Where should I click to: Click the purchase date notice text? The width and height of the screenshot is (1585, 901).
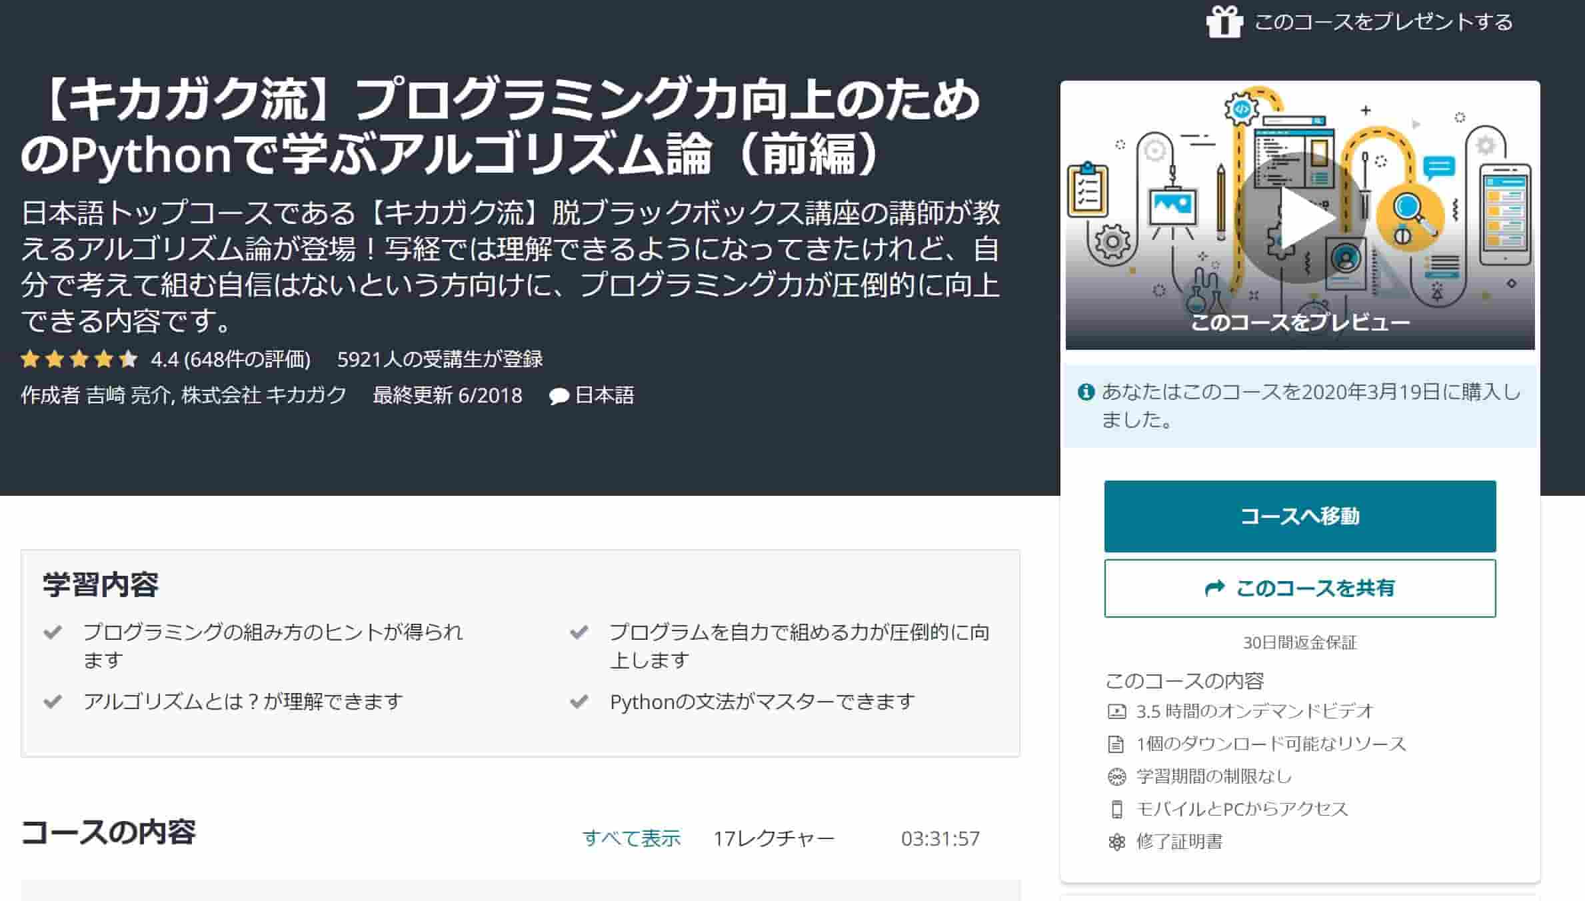1310,405
